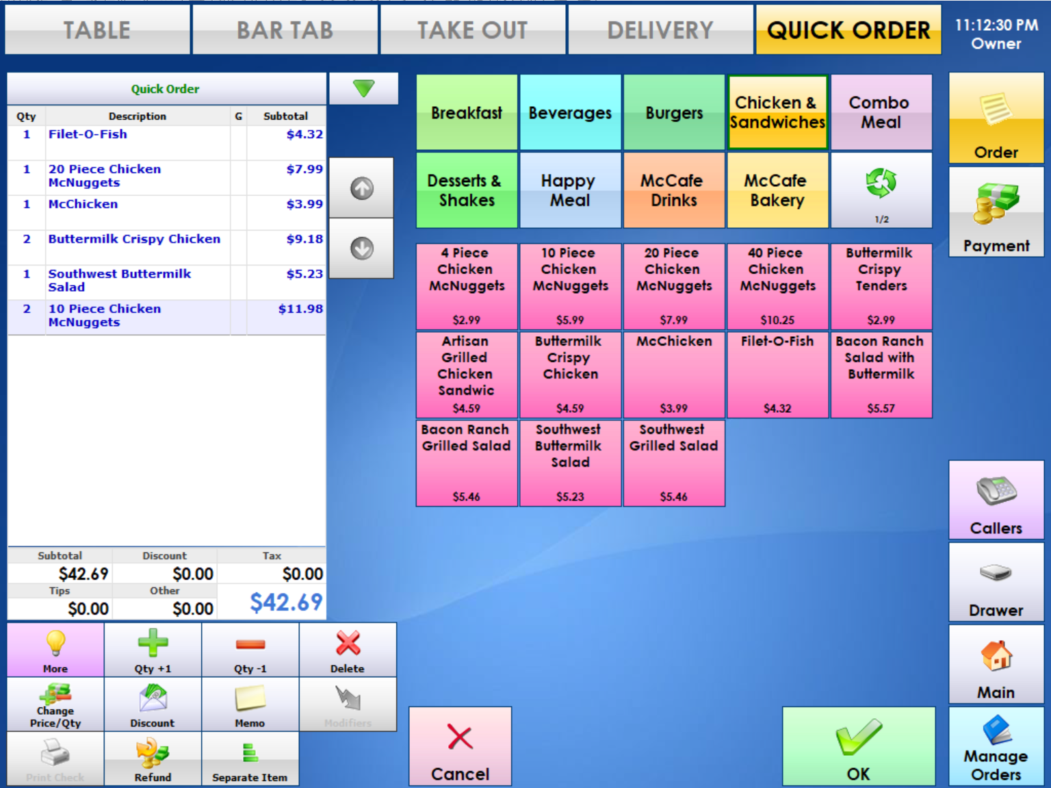Click Separate Item
Viewport: 1051px width, 788px height.
250,759
